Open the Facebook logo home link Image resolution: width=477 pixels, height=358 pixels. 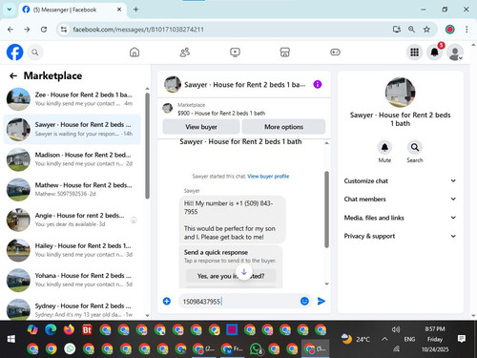(x=15, y=53)
